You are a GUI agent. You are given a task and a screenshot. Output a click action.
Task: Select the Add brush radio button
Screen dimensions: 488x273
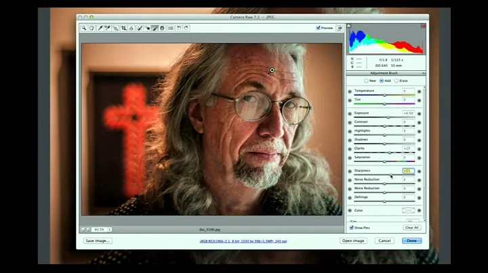[381, 80]
